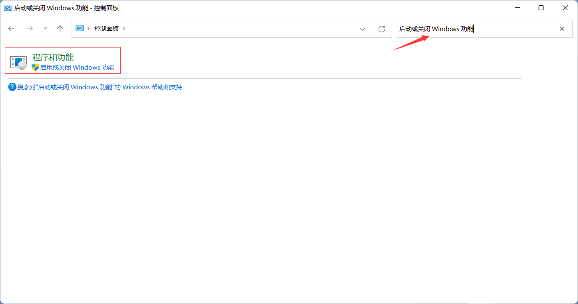This screenshot has height=304, width=578.
Task: Go up one level with up arrow
Action: click(x=60, y=29)
